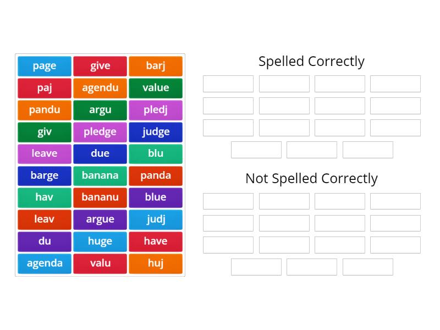
Task: Click the last empty slot under Not Spelled Correctly
Action: [x=367, y=267]
